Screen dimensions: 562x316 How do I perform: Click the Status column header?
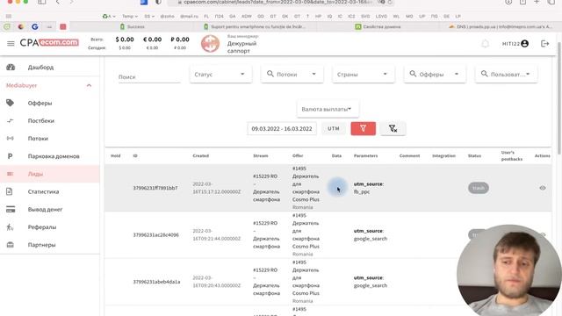(474, 156)
